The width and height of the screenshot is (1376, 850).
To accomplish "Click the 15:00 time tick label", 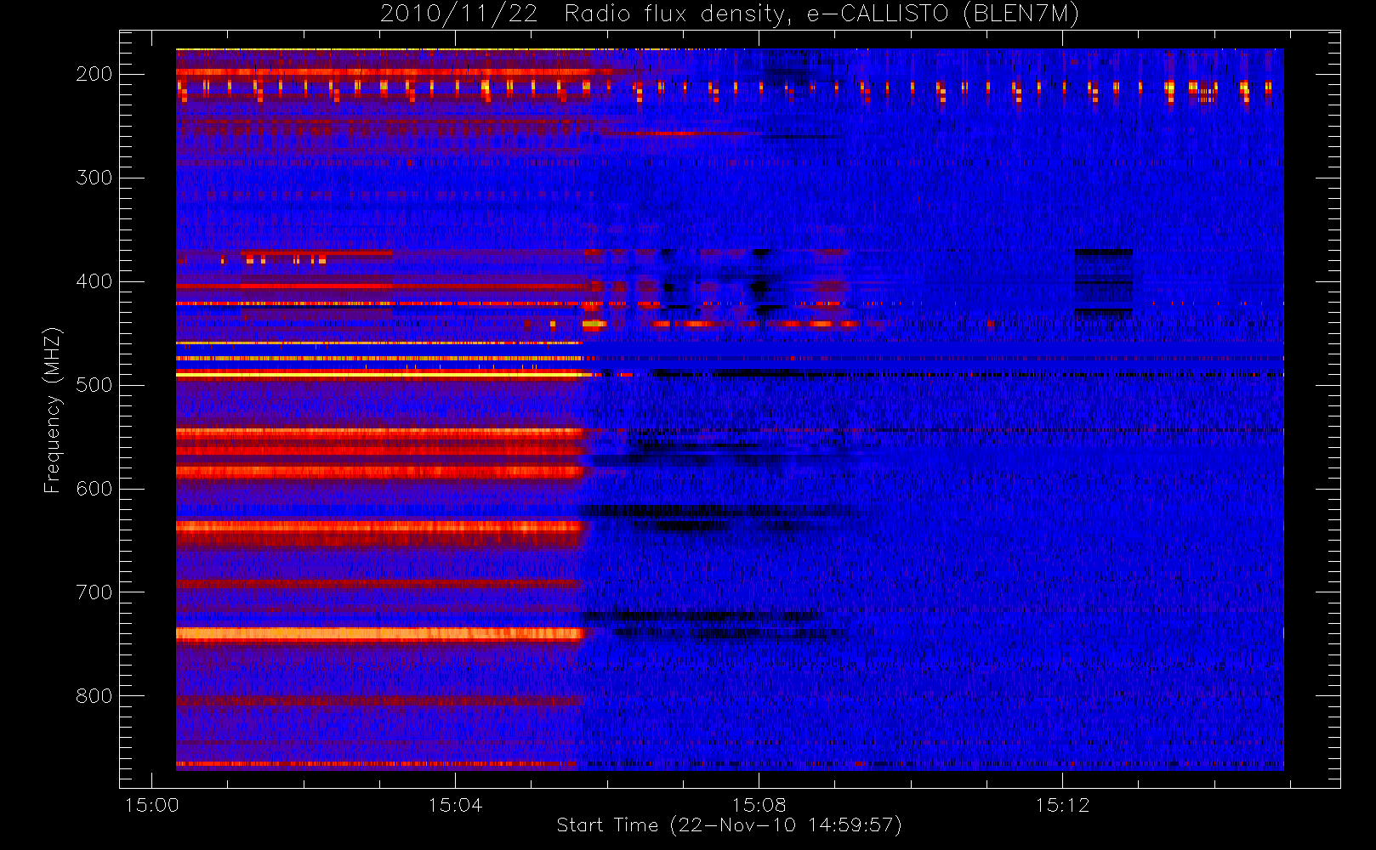I will click(x=152, y=805).
